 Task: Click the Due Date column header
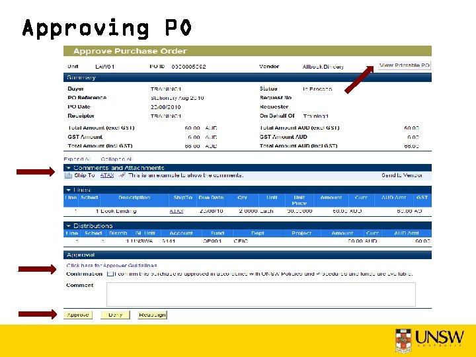[211, 200]
